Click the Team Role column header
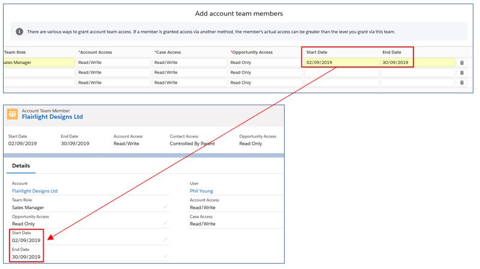Viewport: 480px width, 269px height. point(15,52)
